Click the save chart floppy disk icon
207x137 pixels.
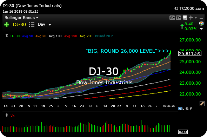click(185, 18)
